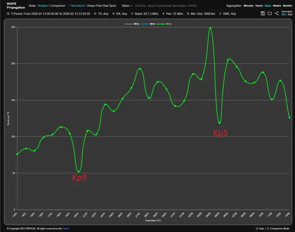Click the 01/02 x-axis date label

click(x=181, y=215)
